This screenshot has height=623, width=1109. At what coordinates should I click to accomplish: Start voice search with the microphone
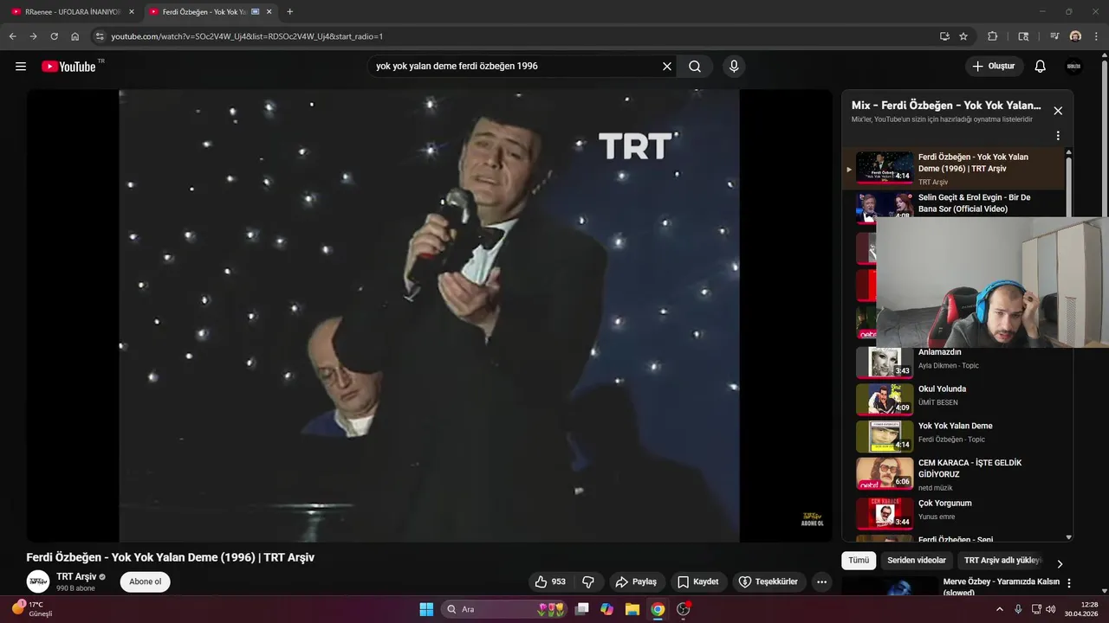click(x=734, y=67)
